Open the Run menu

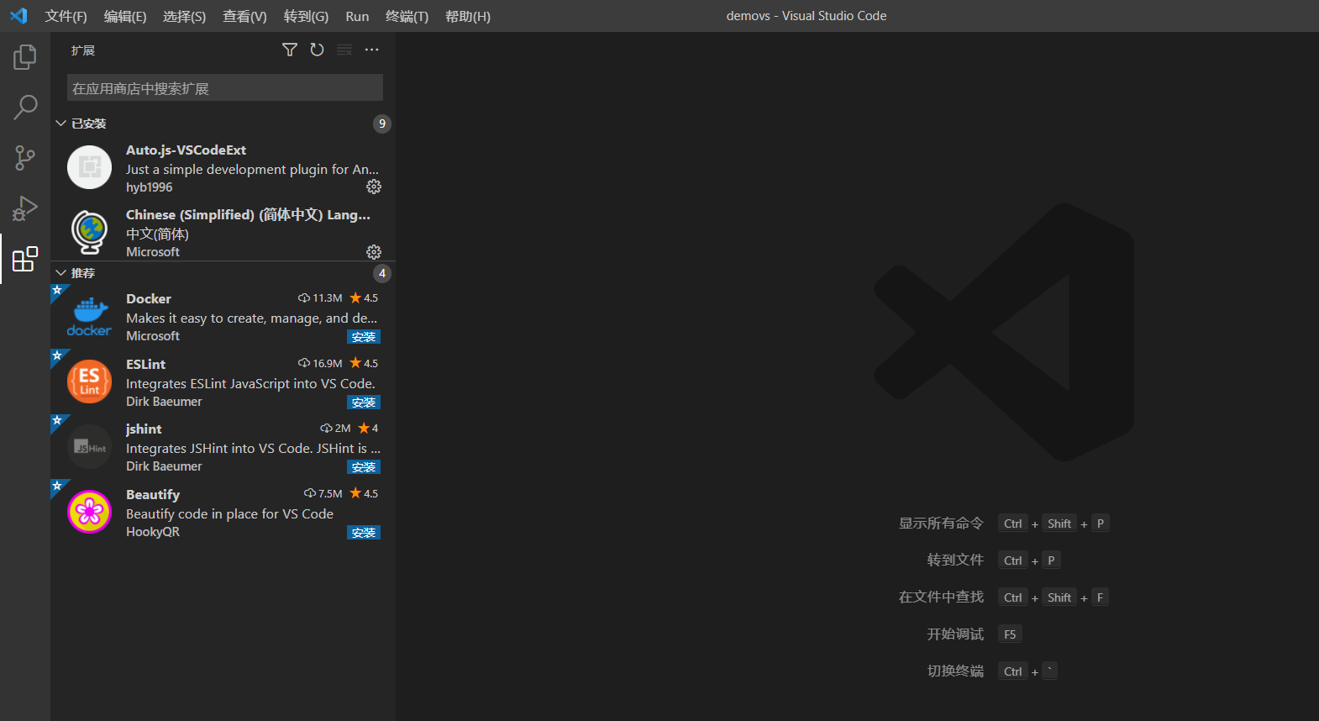click(x=357, y=16)
